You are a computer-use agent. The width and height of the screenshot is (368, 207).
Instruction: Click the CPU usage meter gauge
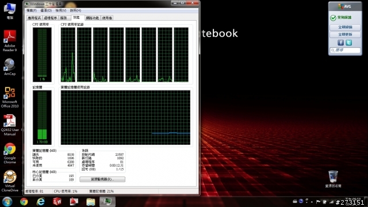(42, 55)
